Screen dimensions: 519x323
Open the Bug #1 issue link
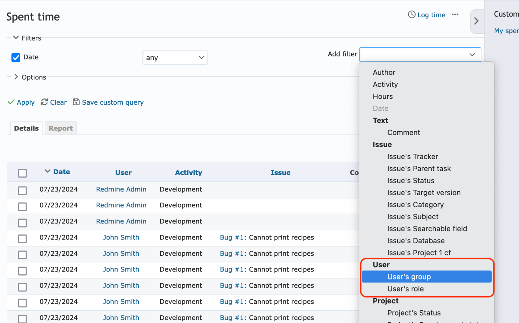point(232,237)
